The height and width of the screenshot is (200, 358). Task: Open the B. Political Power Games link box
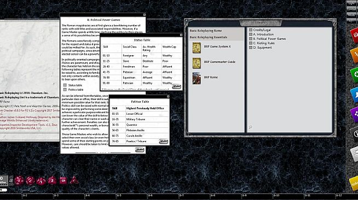(x=251, y=39)
